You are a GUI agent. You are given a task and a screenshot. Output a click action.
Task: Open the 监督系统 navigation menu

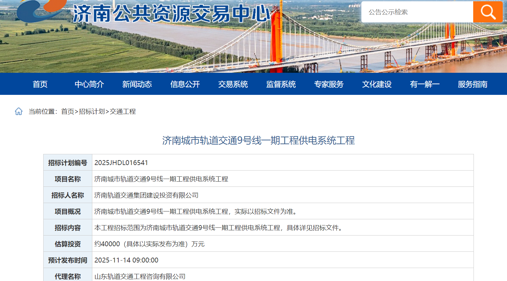pyautogui.click(x=281, y=84)
